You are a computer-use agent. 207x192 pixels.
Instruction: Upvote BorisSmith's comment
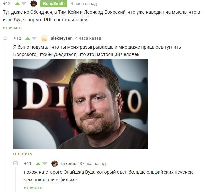pos(17,4)
